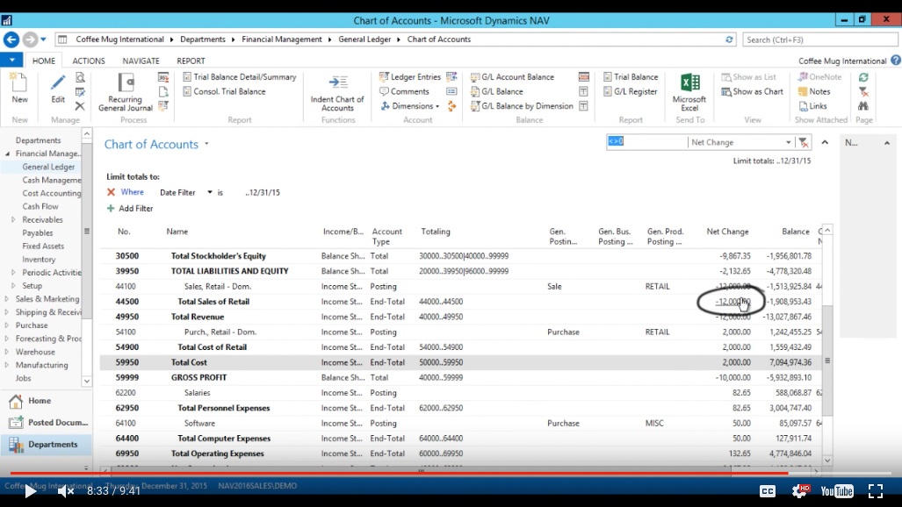Open G/L Balance by Dimension
This screenshot has height=507, width=902.
click(522, 106)
